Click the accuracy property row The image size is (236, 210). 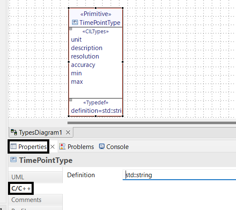[83, 65]
